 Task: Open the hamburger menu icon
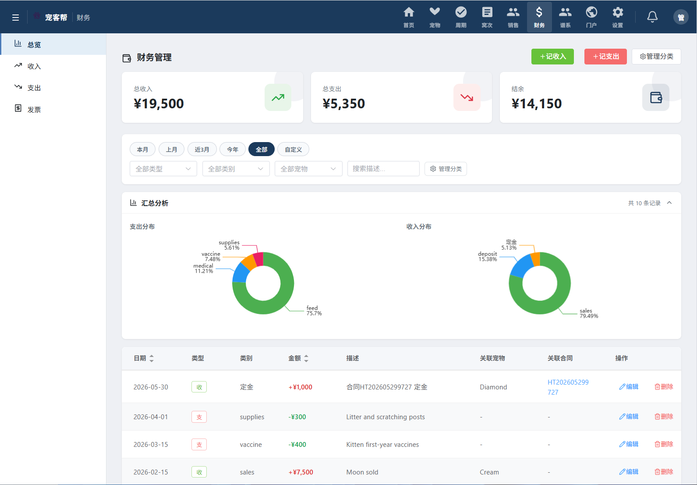pos(15,18)
